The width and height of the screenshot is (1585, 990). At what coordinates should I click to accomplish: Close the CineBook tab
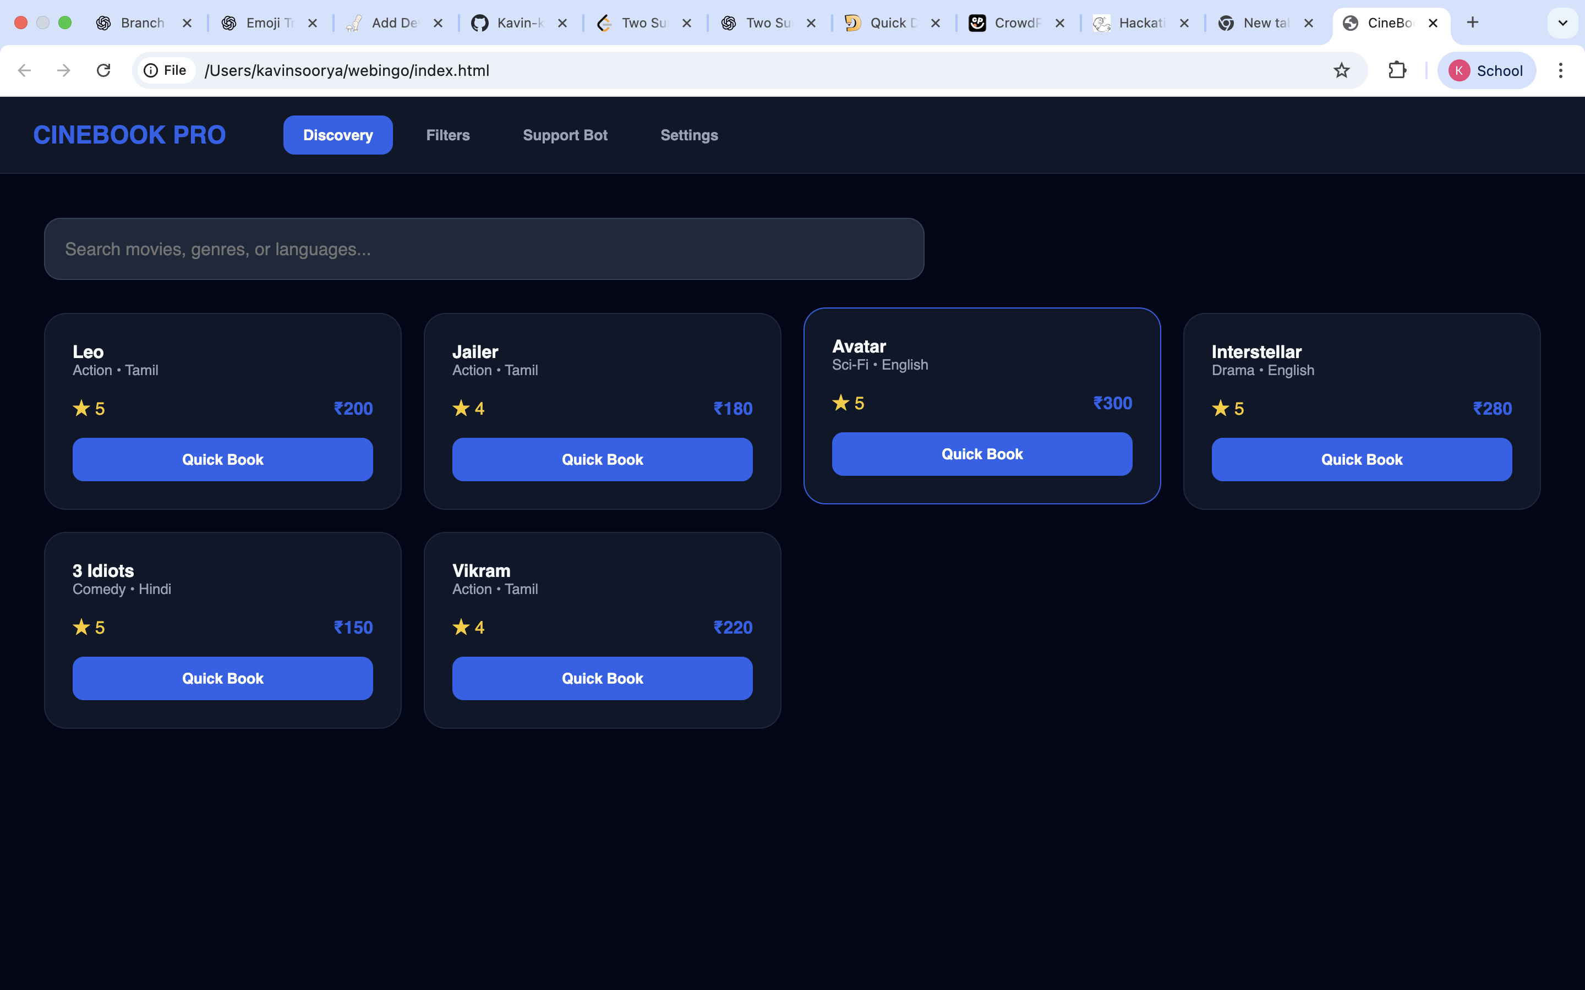(x=1433, y=23)
